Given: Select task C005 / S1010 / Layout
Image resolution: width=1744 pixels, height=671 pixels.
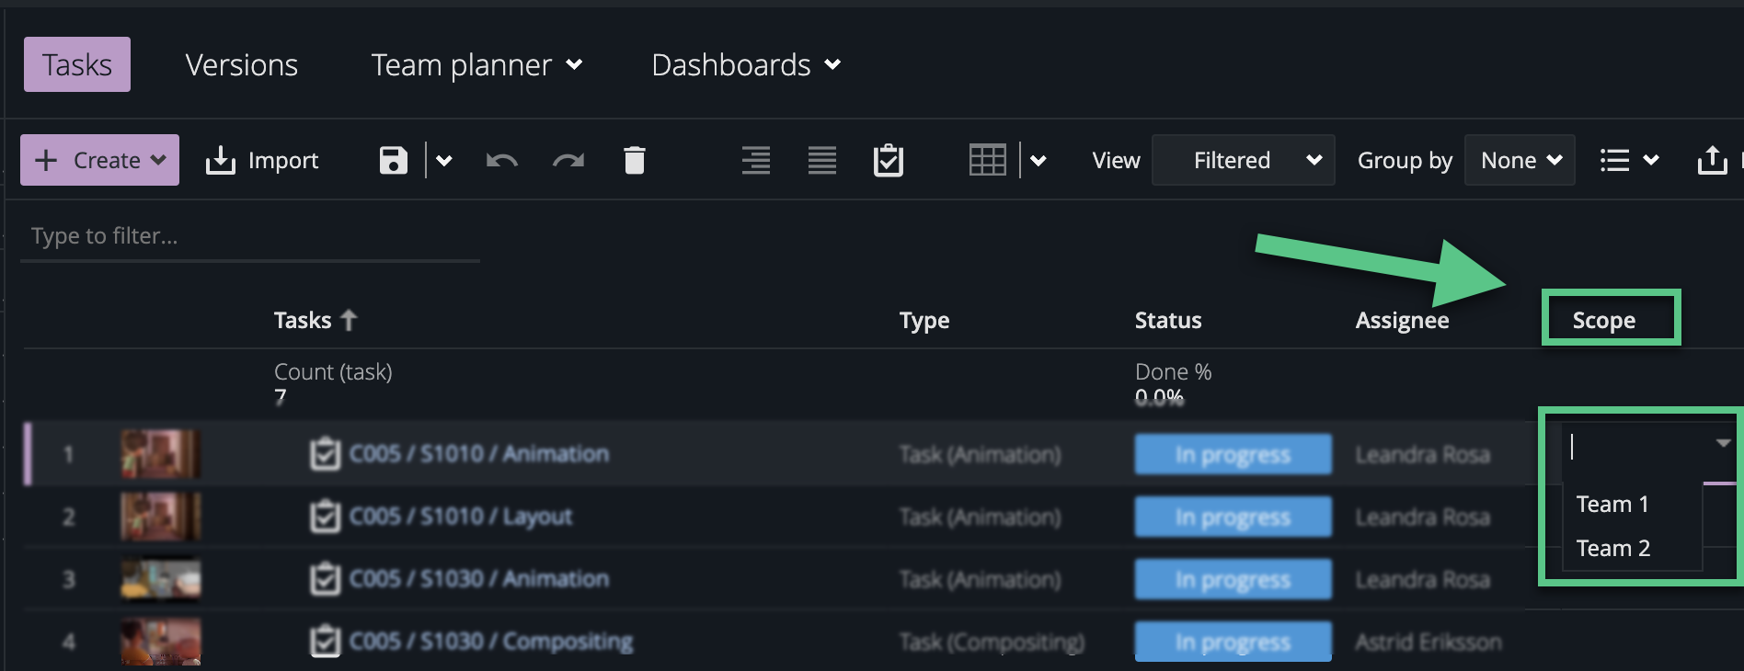Looking at the screenshot, I should (x=461, y=517).
